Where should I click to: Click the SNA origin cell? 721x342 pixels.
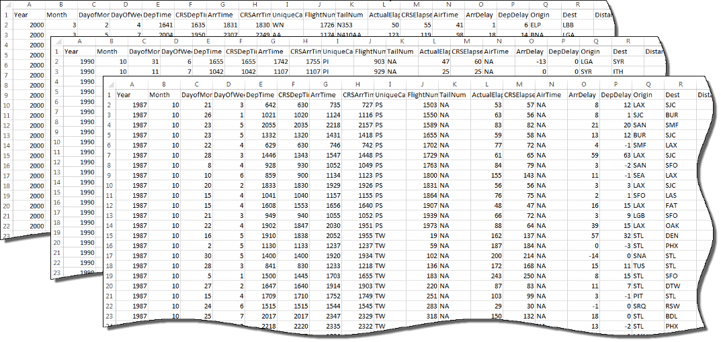click(648, 255)
